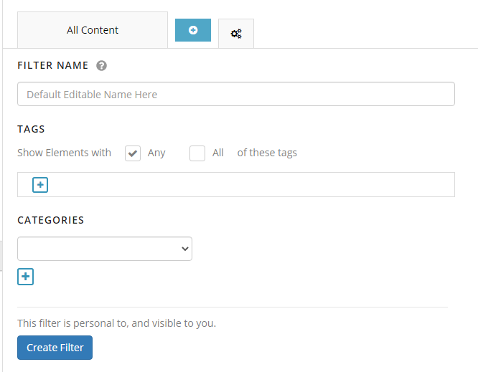Click the empty area of the tags box

click(250, 185)
